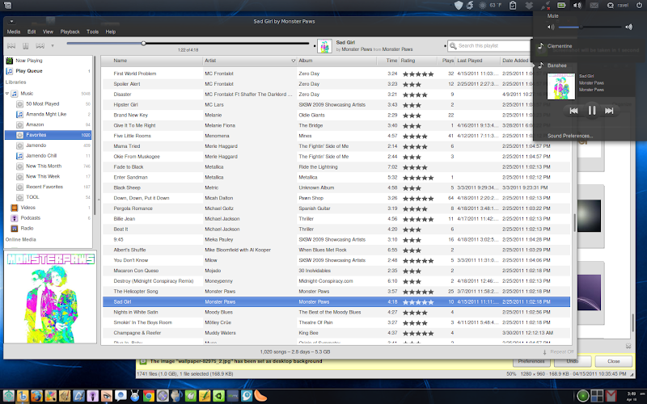Toggle the Repeat Off button
647x404 pixels.
coord(558,352)
